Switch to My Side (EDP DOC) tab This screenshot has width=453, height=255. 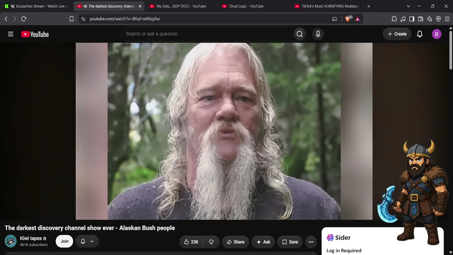[181, 6]
